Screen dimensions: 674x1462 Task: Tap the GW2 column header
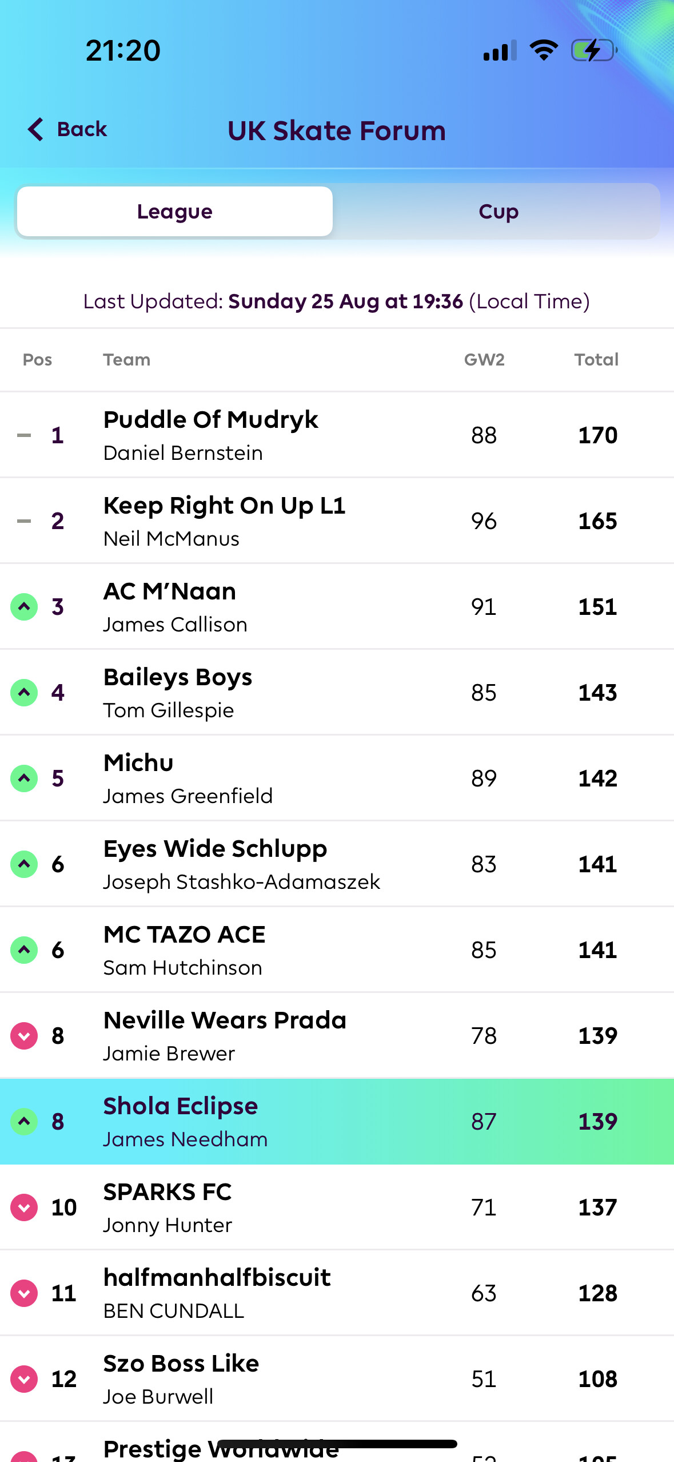pos(484,360)
